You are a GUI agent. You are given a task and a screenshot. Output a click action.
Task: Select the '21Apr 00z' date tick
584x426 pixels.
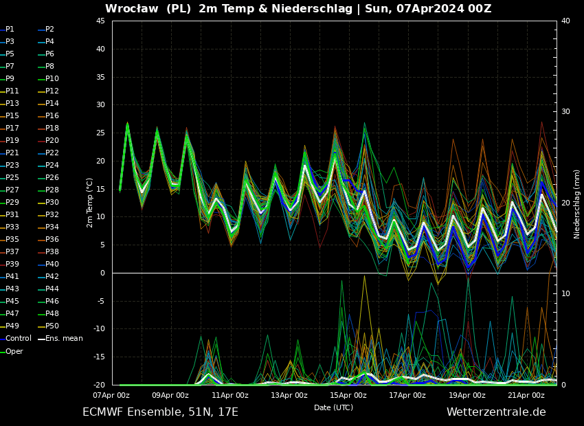click(526, 395)
